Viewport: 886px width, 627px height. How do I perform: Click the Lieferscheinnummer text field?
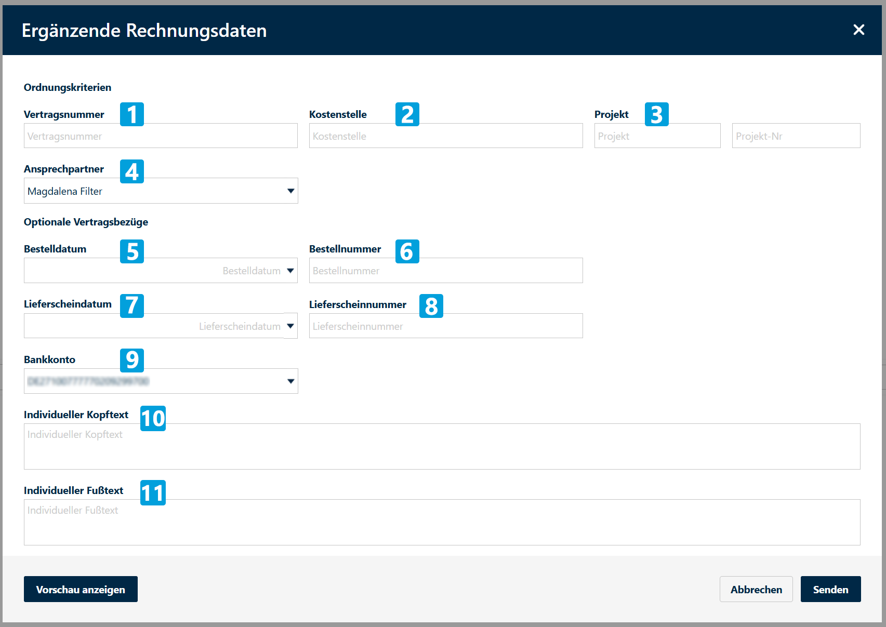(x=445, y=326)
